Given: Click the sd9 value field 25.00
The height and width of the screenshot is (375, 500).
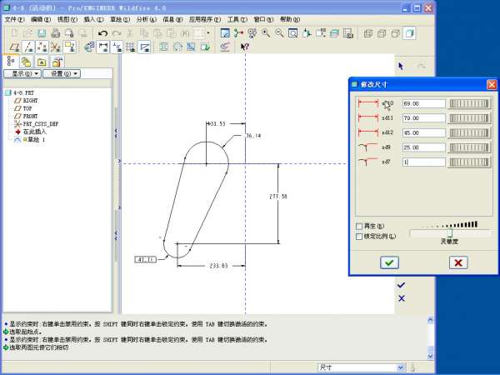Looking at the screenshot, I should pos(424,147).
